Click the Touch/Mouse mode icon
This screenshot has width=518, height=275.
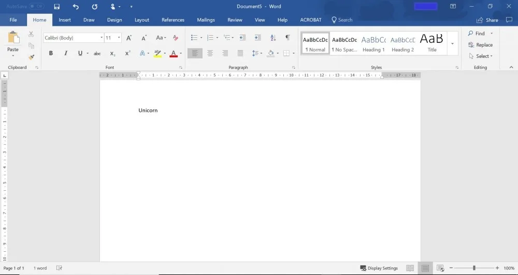113,6
